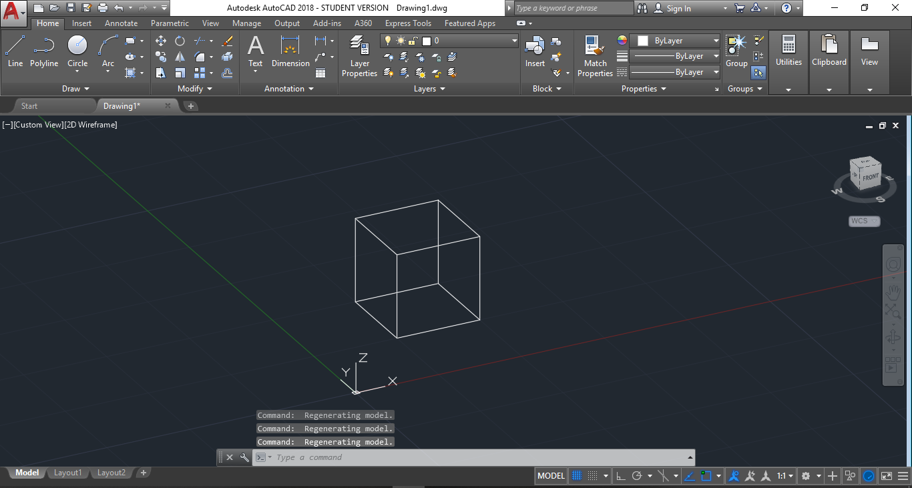The width and height of the screenshot is (912, 488).
Task: Click the Offset tool icon
Action: 227,73
